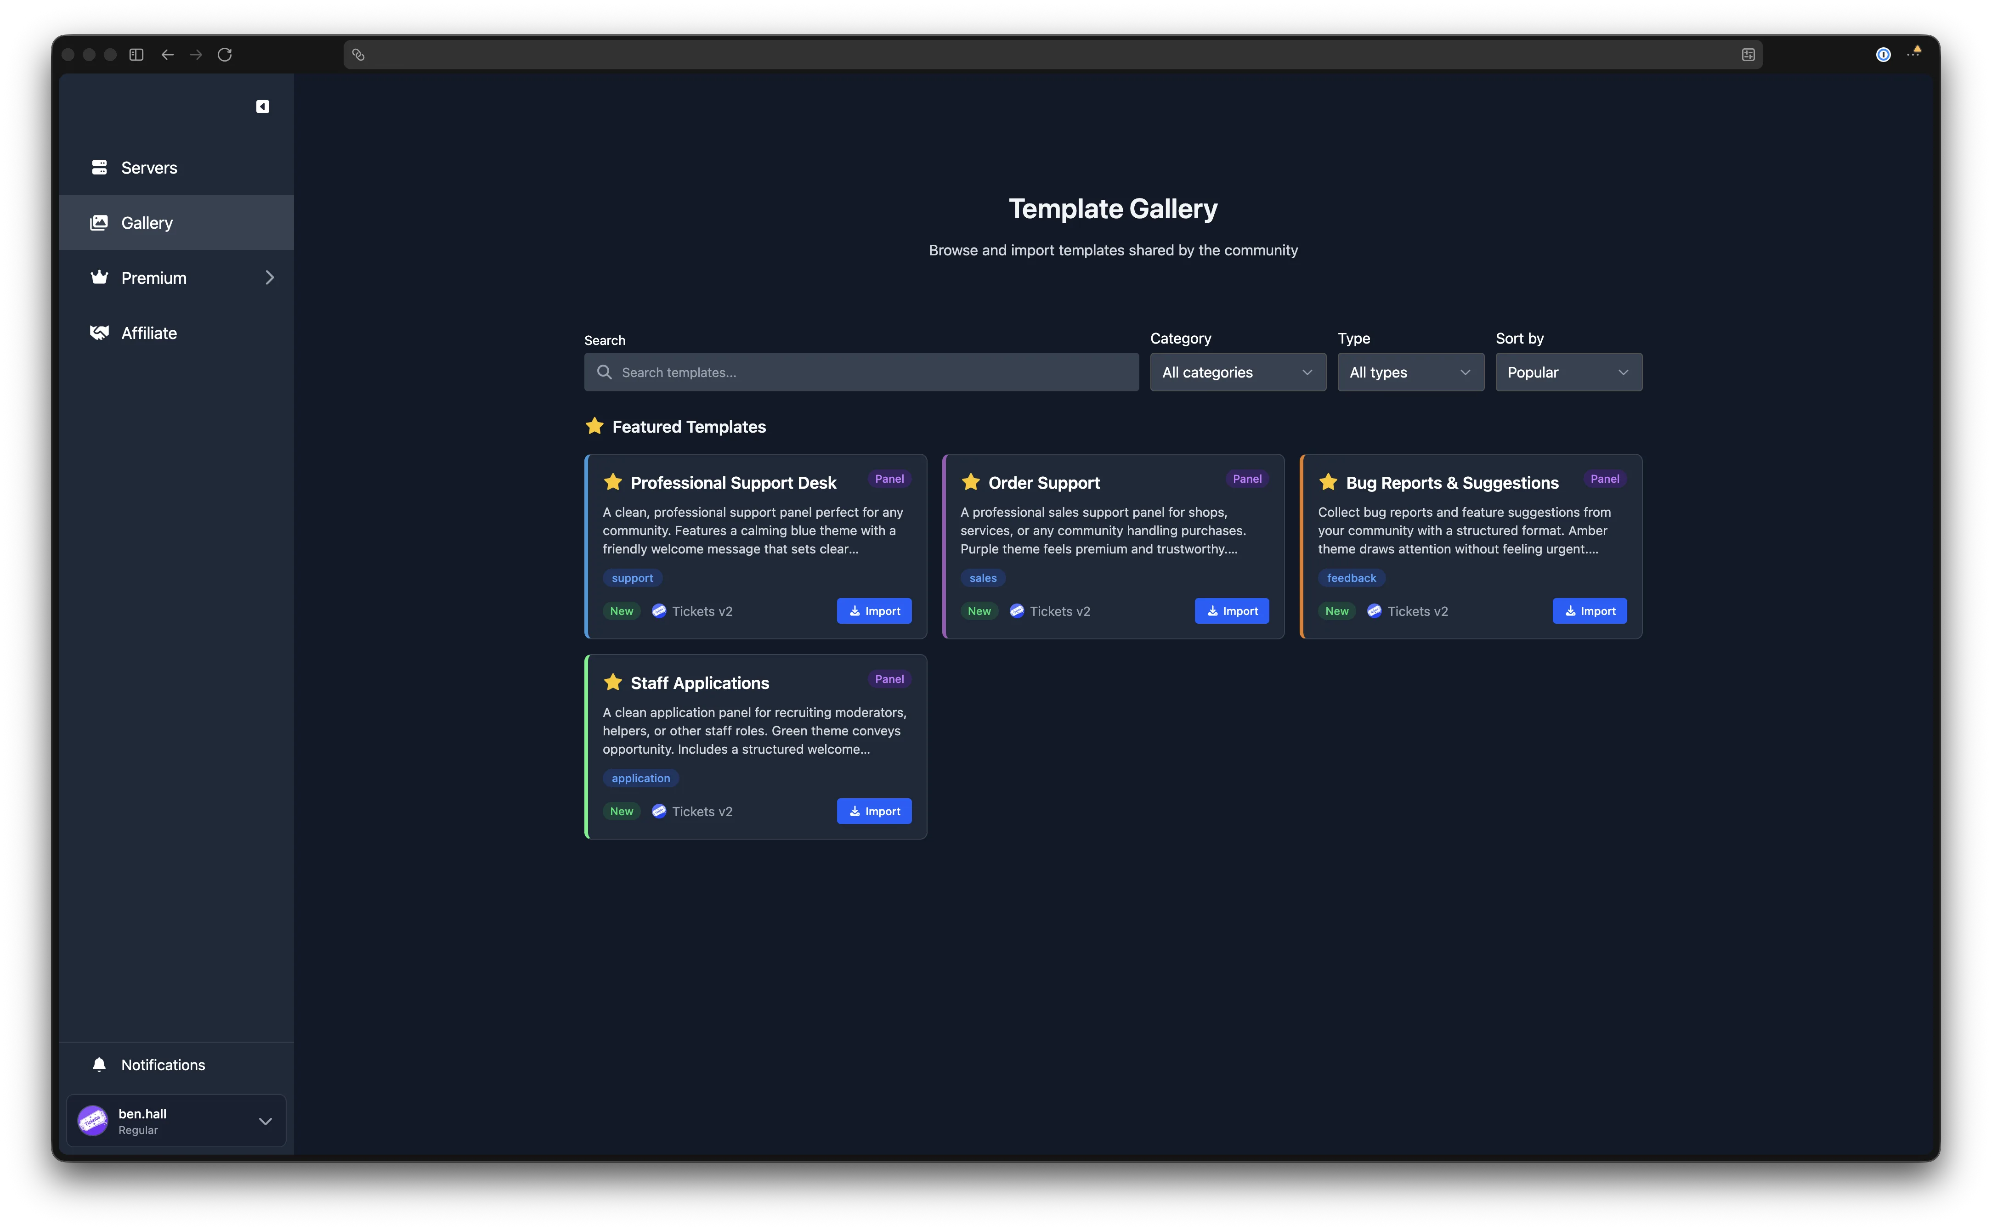Click the Staff Applications star icon

613,683
